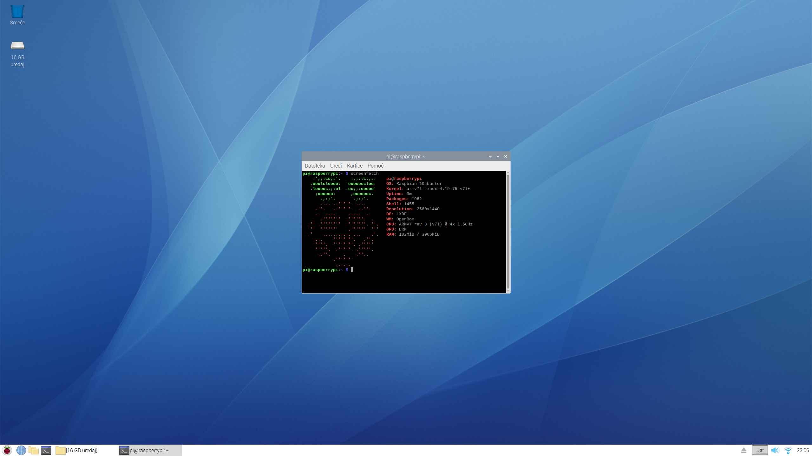Select the 16 GB uređaj drive icon

[x=17, y=46]
